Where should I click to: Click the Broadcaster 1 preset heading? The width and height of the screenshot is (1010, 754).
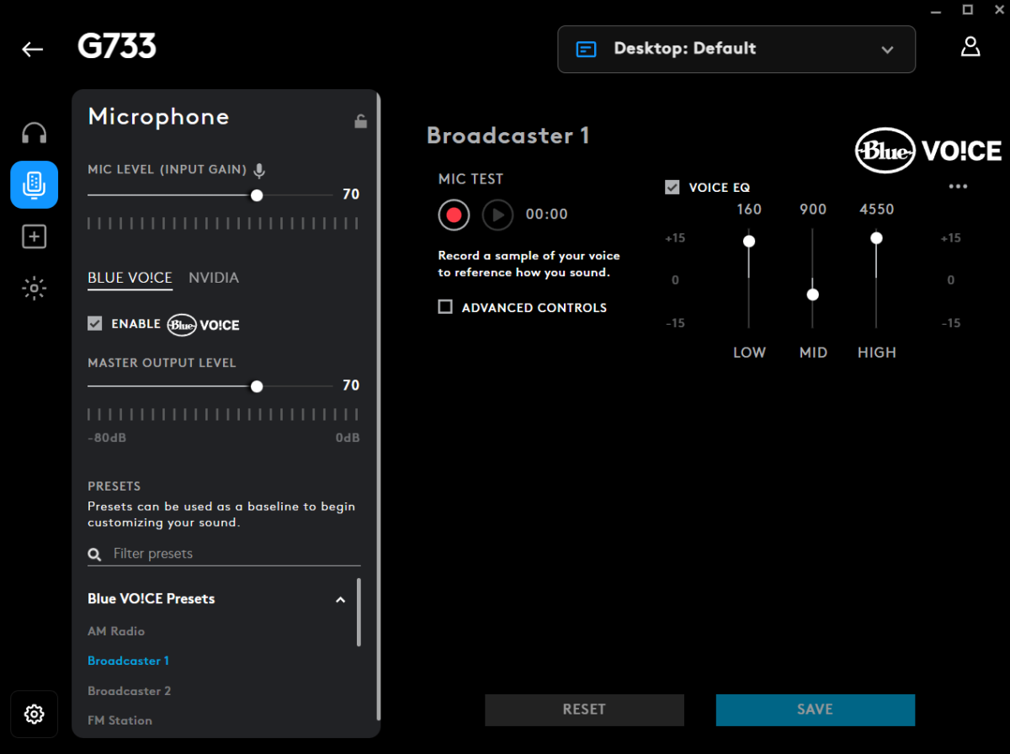tap(508, 135)
